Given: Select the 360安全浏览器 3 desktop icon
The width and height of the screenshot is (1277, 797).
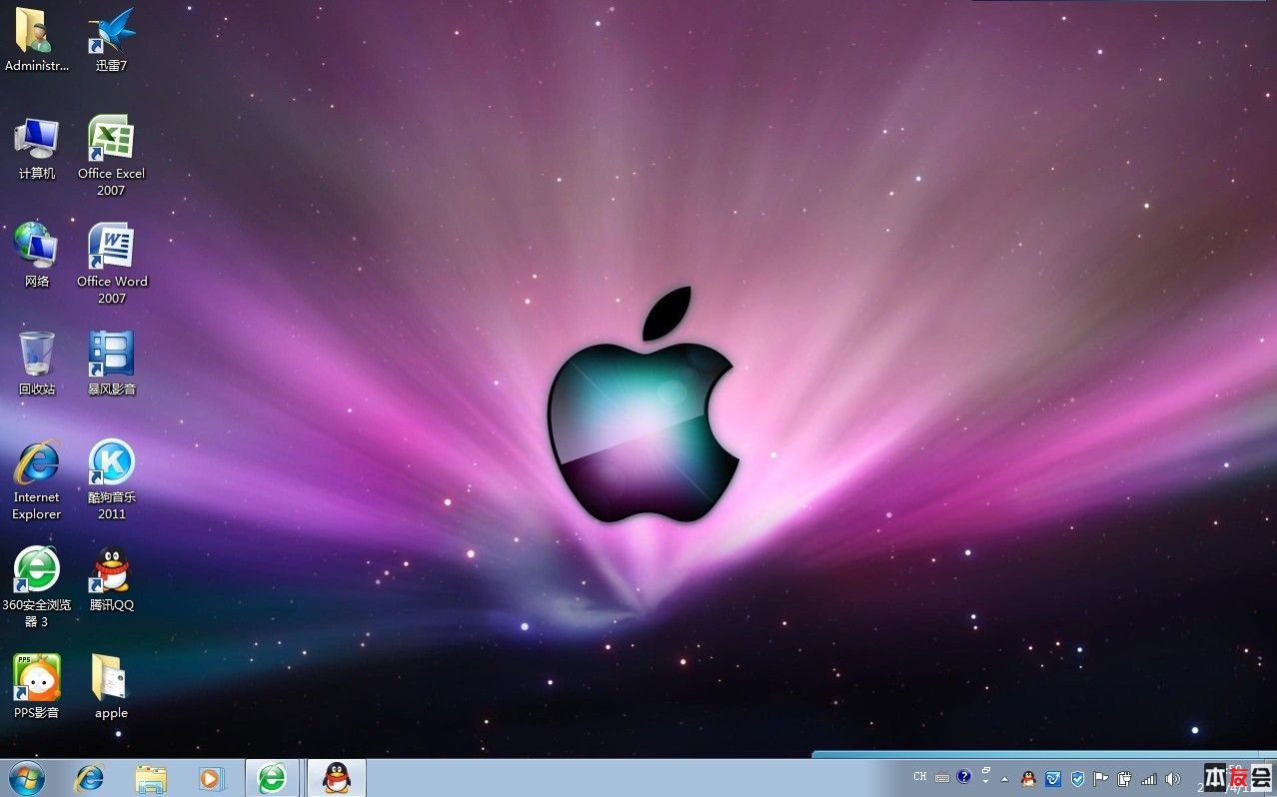Looking at the screenshot, I should [37, 569].
